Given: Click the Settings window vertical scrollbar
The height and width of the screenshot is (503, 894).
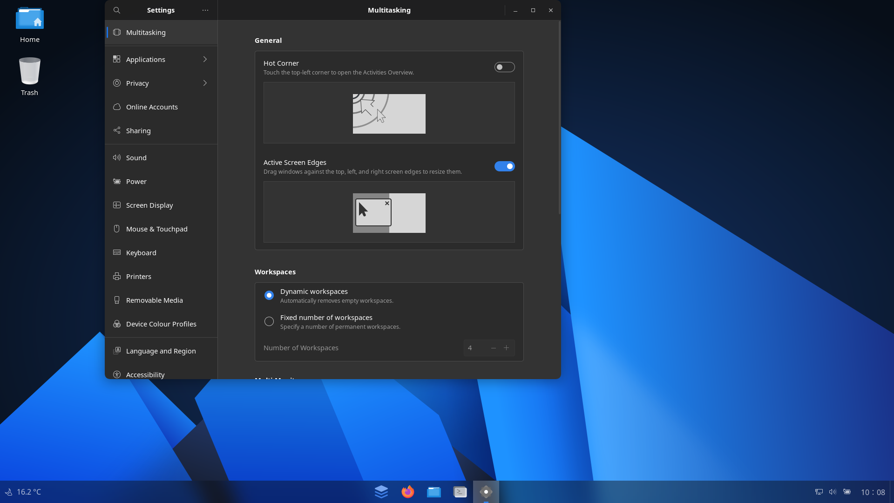Looking at the screenshot, I should (559, 117).
